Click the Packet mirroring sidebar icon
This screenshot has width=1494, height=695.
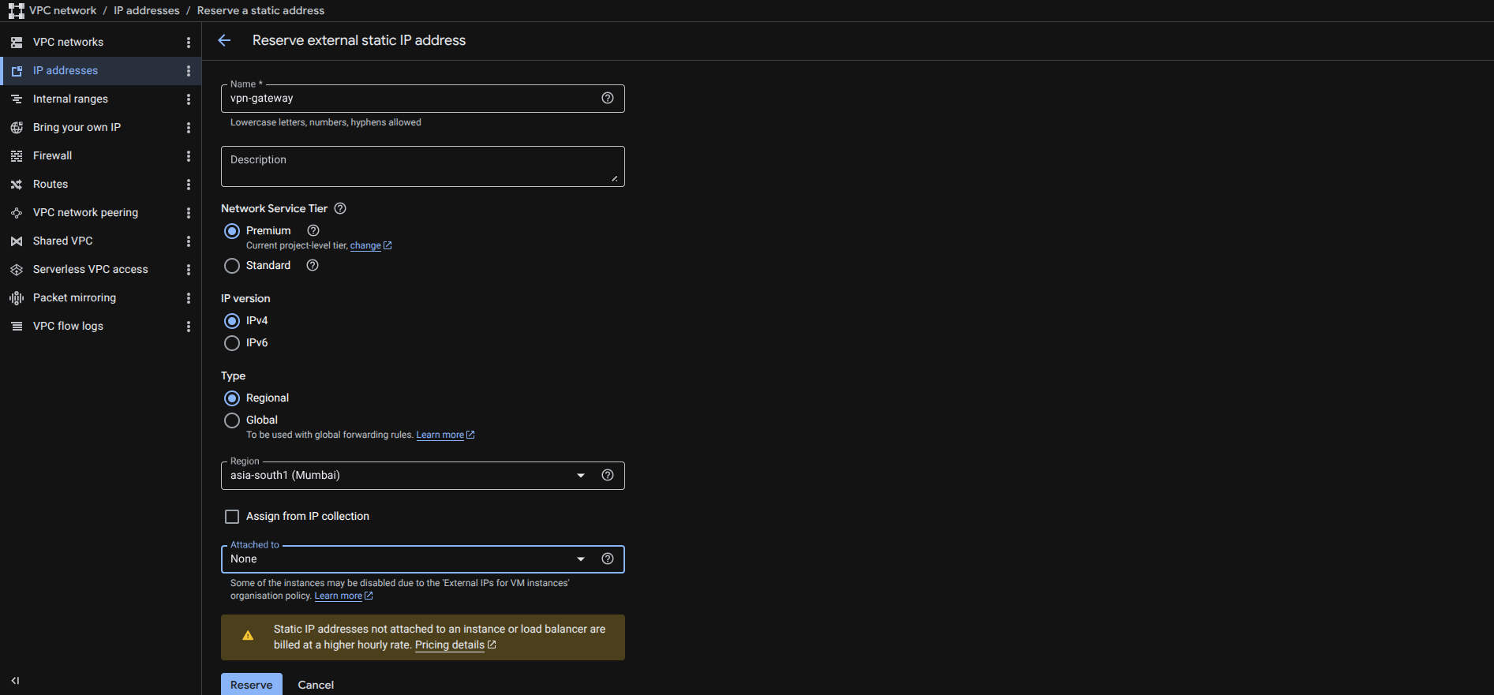click(x=17, y=298)
